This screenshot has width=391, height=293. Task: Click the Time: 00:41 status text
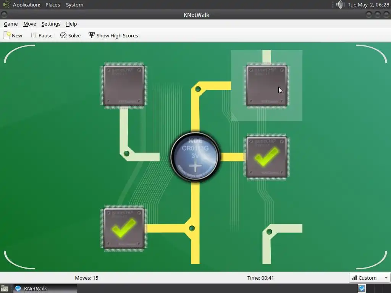click(x=260, y=278)
